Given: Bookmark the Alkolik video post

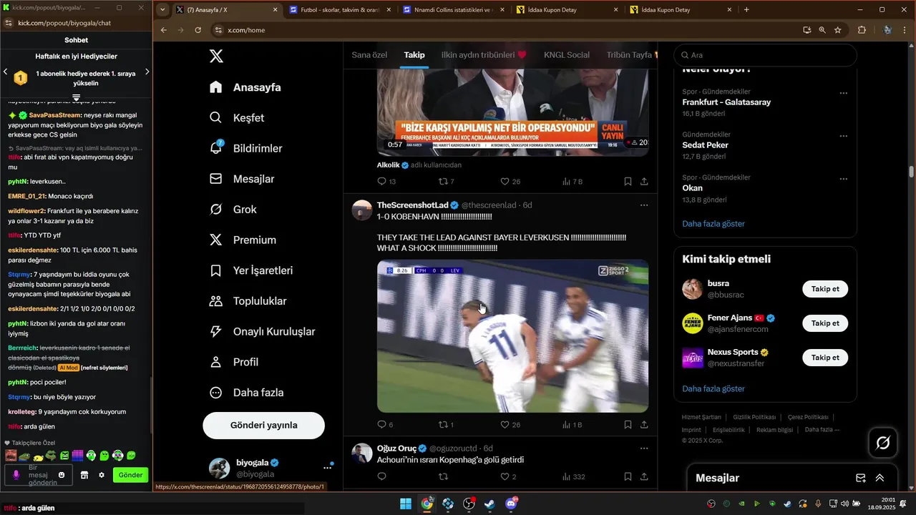Looking at the screenshot, I should pyautogui.click(x=628, y=182).
